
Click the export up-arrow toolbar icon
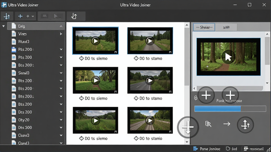pyautogui.click(x=74, y=16)
